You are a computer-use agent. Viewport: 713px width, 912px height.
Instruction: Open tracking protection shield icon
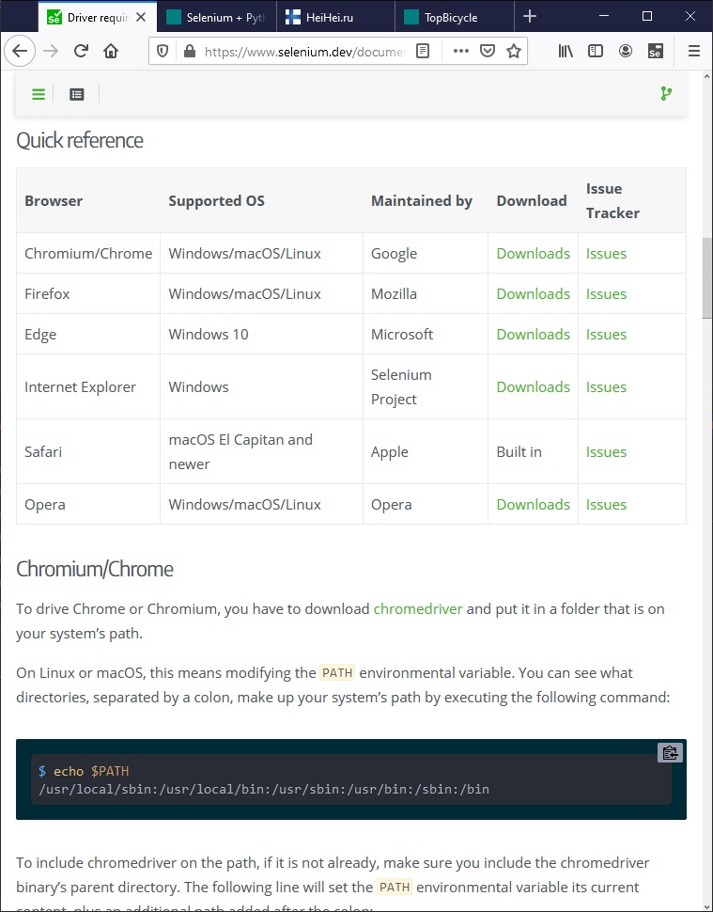coord(163,51)
